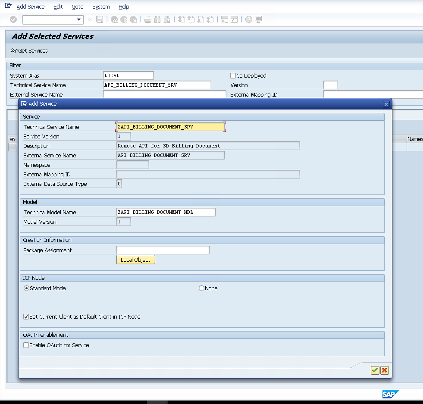Click the Help question mark icon
Image resolution: width=423 pixels, height=404 pixels.
click(x=249, y=19)
